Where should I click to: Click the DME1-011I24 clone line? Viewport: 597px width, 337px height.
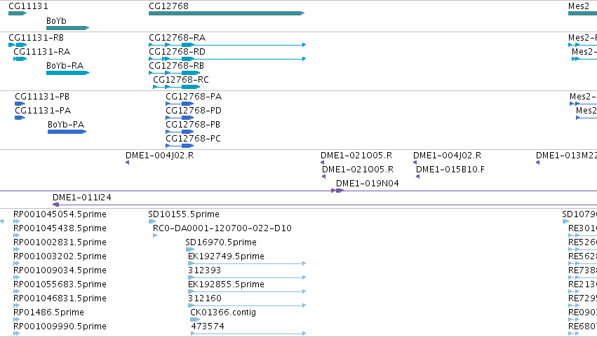coord(325,205)
